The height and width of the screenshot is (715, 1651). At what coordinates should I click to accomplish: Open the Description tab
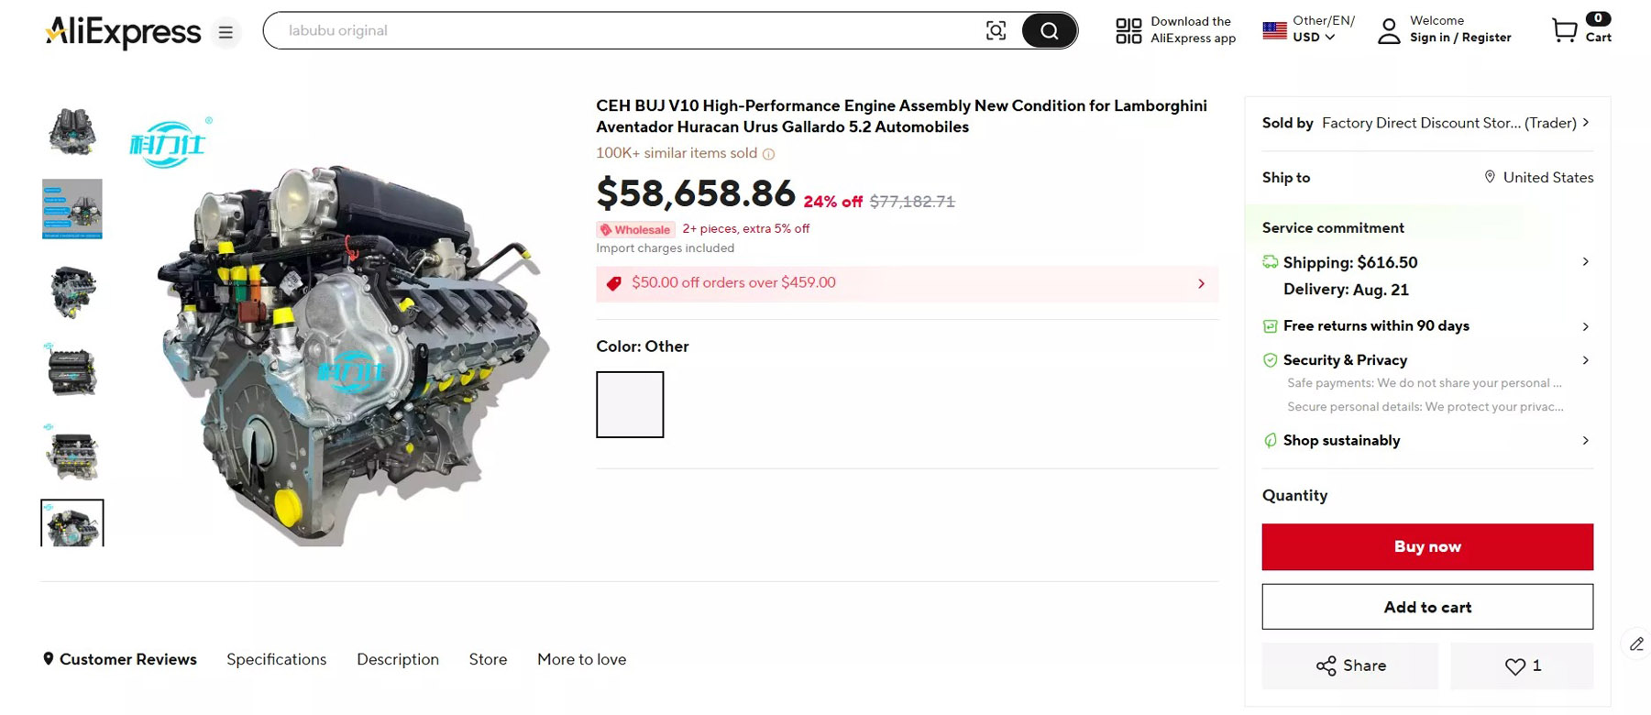397,659
